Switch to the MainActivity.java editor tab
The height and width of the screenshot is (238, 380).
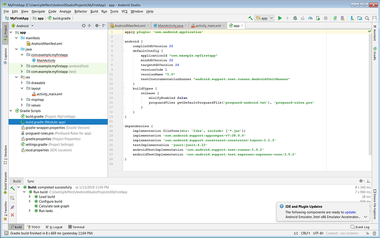pos(170,26)
